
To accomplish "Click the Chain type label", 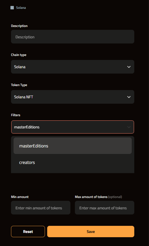I will click(19, 55).
